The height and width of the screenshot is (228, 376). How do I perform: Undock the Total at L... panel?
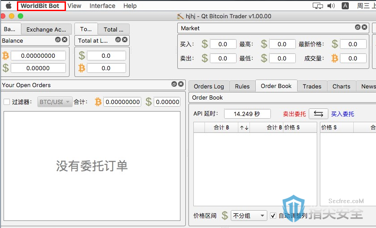tap(118, 40)
